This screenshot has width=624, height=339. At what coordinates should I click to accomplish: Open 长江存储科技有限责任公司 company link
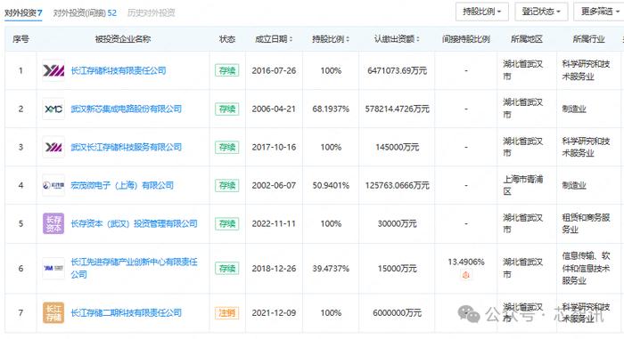119,71
